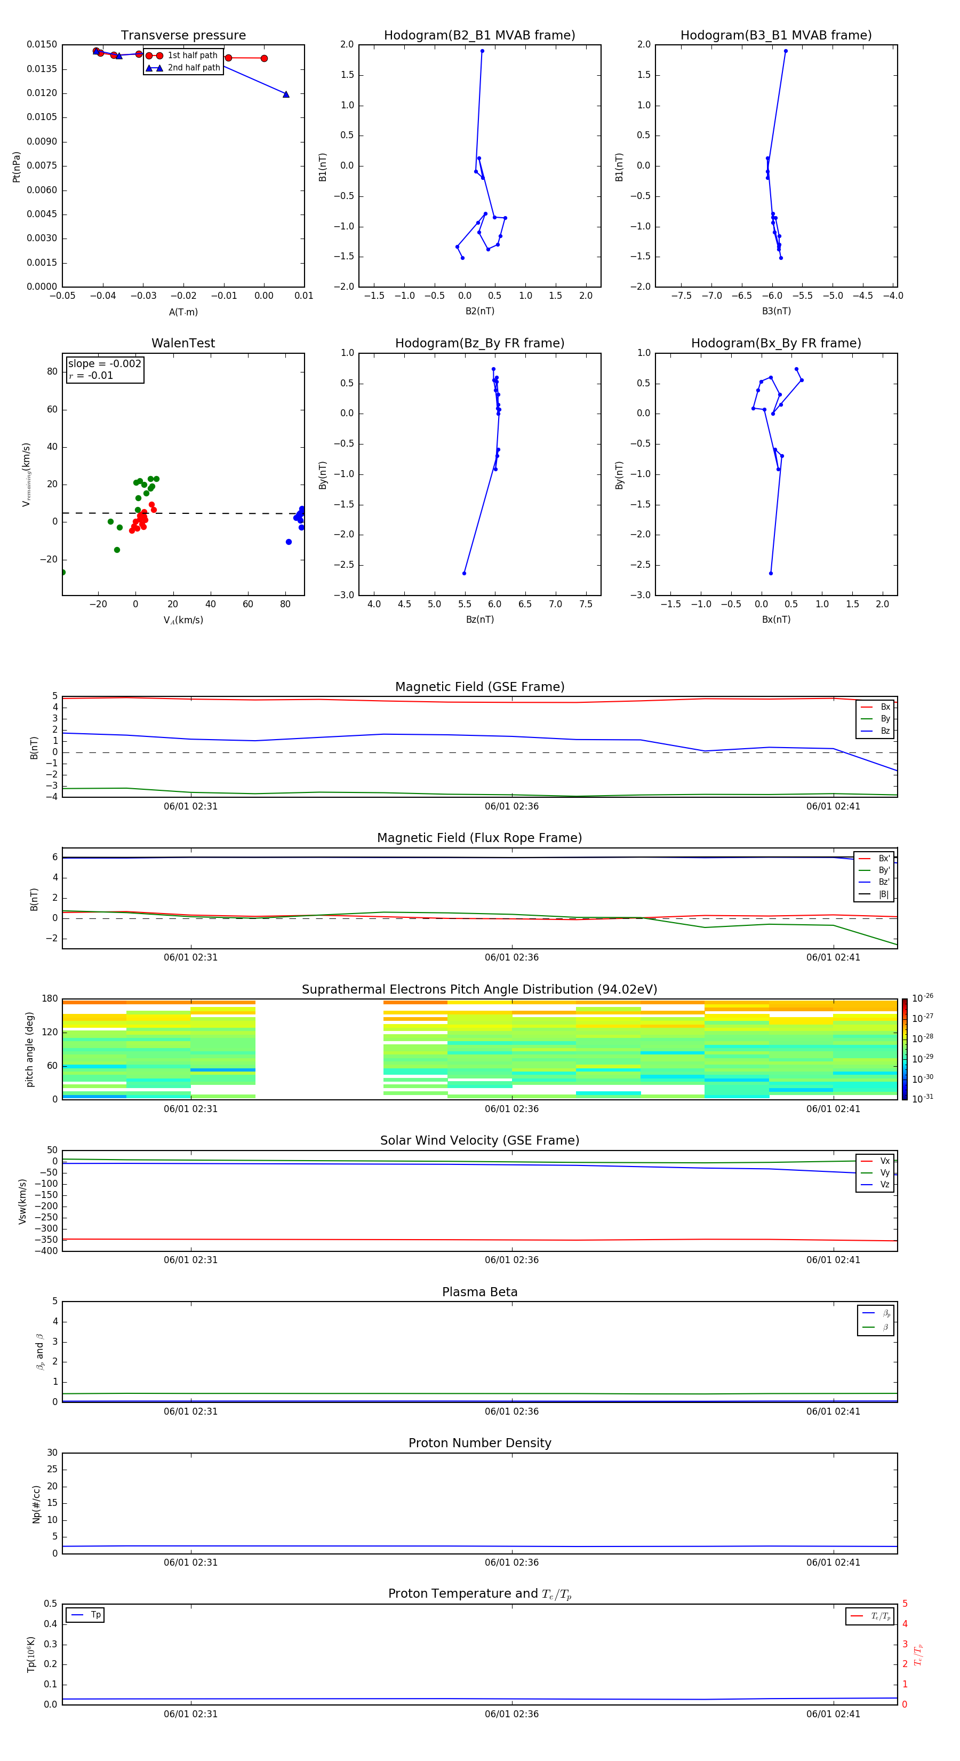Click the |B| legend entry

pos(874,894)
